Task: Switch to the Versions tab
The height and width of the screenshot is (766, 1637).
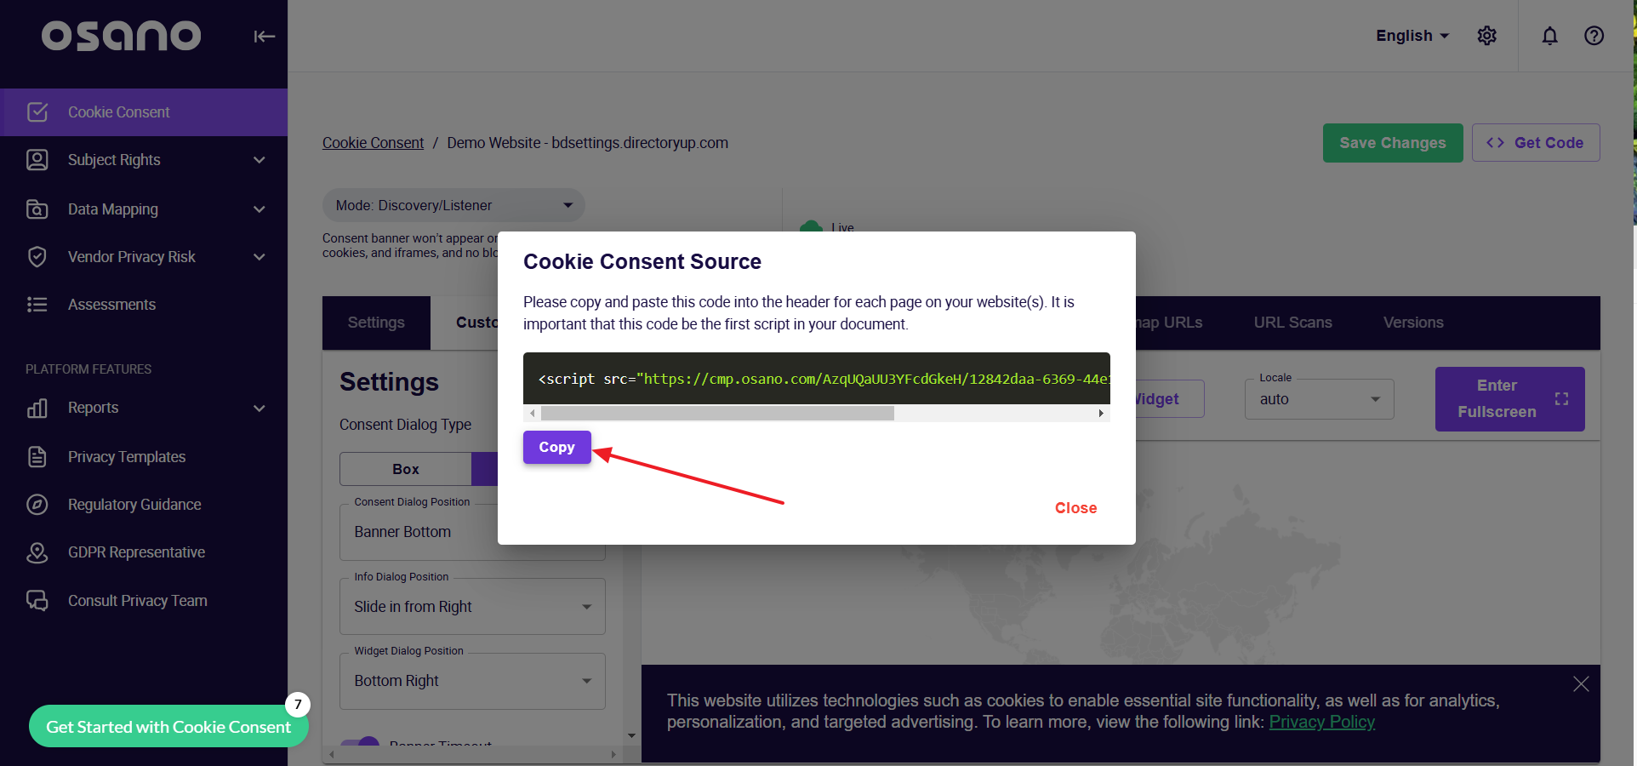Action: coord(1413,323)
